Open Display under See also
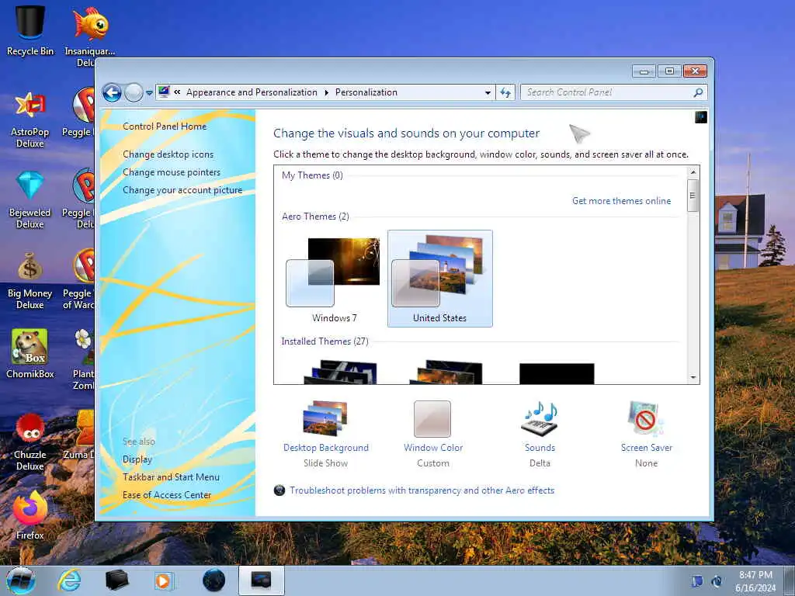795x596 pixels. tap(137, 459)
